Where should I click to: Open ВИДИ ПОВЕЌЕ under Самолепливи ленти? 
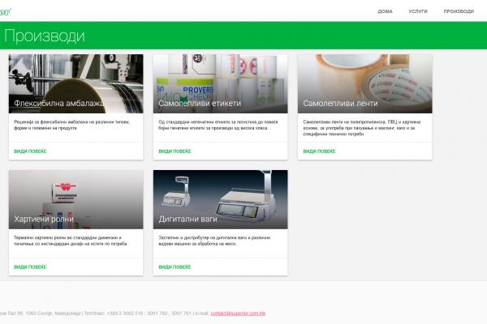(x=320, y=151)
